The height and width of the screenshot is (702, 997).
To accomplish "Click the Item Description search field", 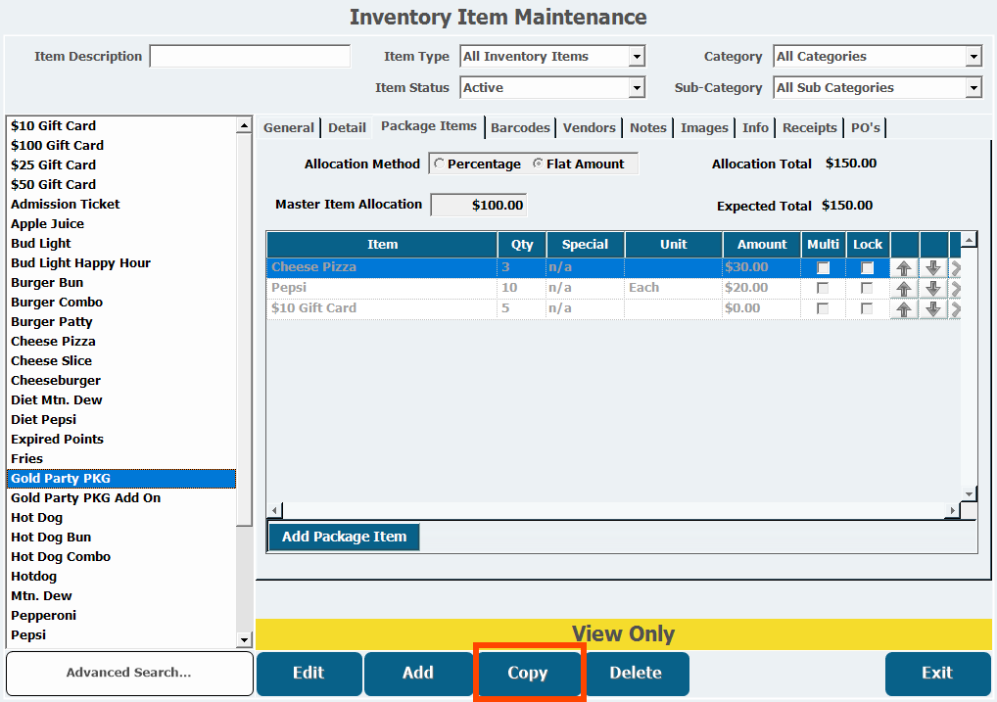I will [x=250, y=57].
